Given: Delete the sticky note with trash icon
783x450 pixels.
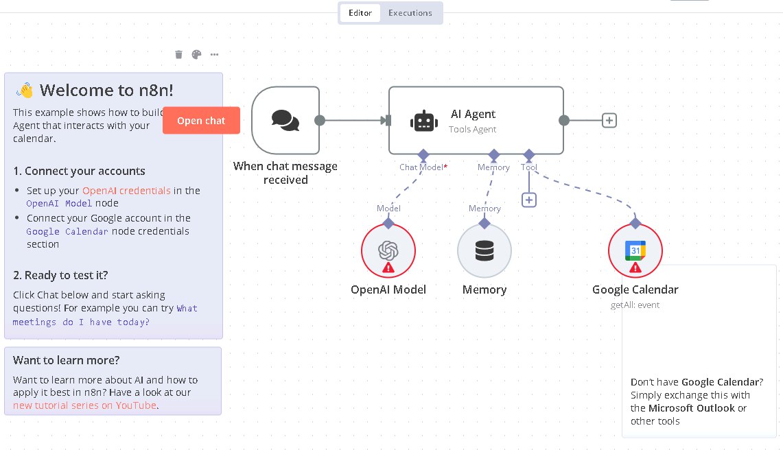Looking at the screenshot, I should coord(179,54).
